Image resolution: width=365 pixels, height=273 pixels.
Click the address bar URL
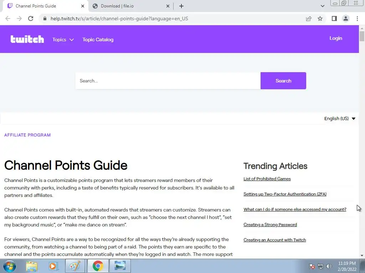point(119,18)
